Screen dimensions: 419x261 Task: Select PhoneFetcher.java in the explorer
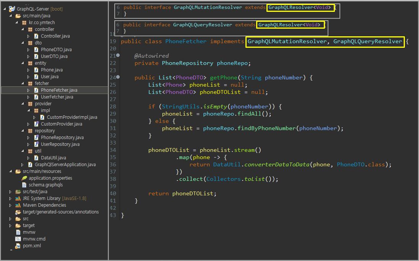(x=59, y=90)
